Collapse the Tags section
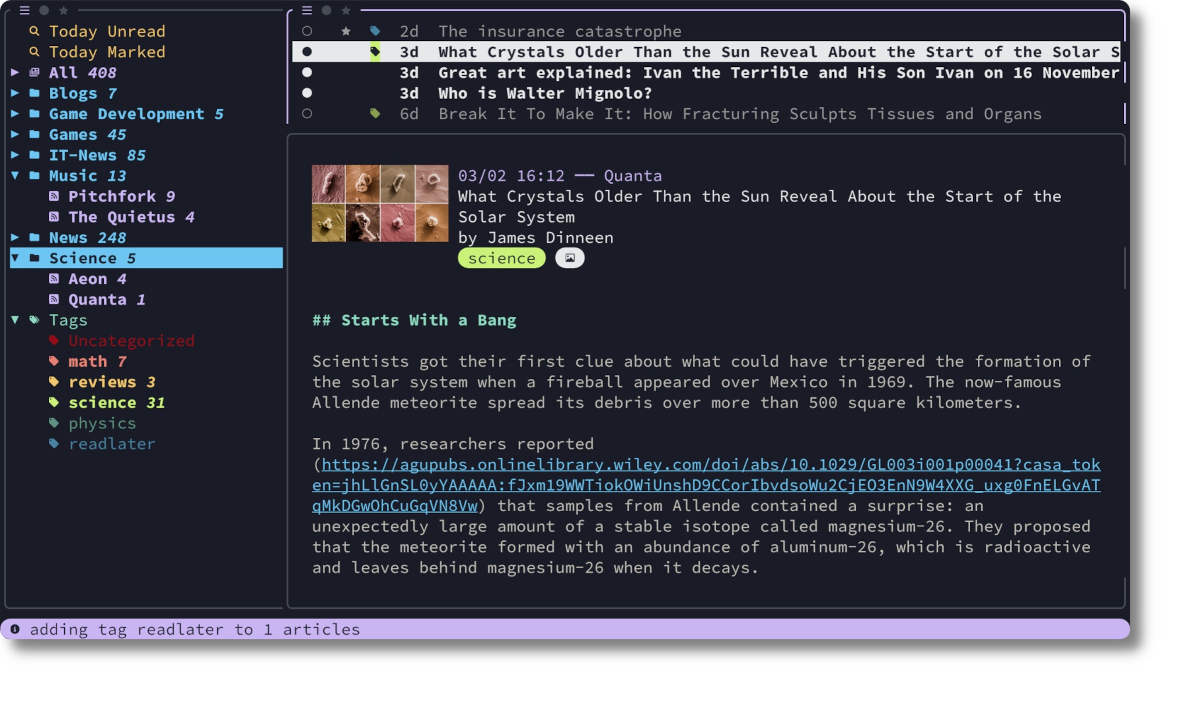Viewport: 1191px width, 708px height. pyautogui.click(x=15, y=320)
